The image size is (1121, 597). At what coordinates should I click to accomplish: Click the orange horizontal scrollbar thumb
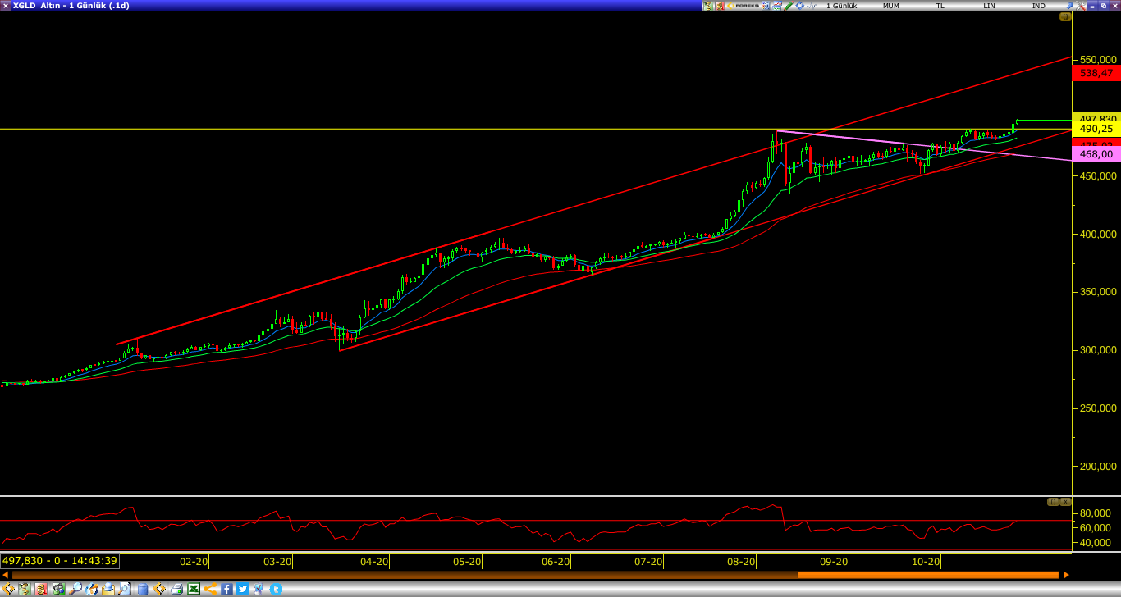coord(928,575)
